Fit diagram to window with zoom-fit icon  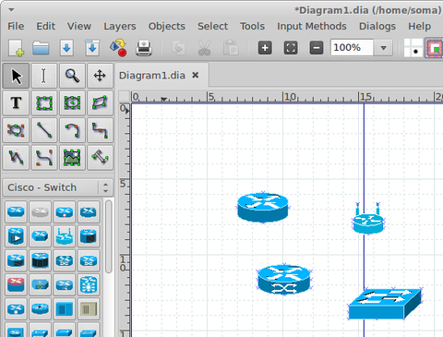291,48
